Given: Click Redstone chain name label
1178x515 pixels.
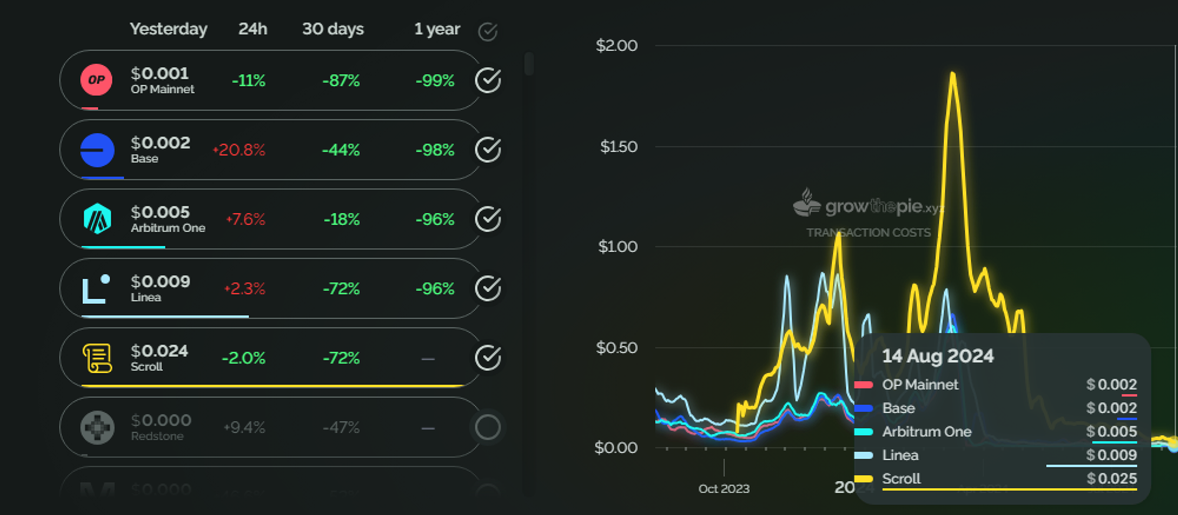Looking at the screenshot, I should click(x=157, y=436).
